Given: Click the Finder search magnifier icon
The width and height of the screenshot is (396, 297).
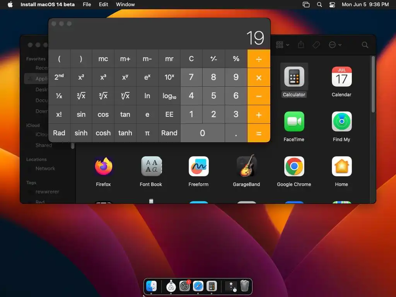Looking at the screenshot, I should [365, 45].
